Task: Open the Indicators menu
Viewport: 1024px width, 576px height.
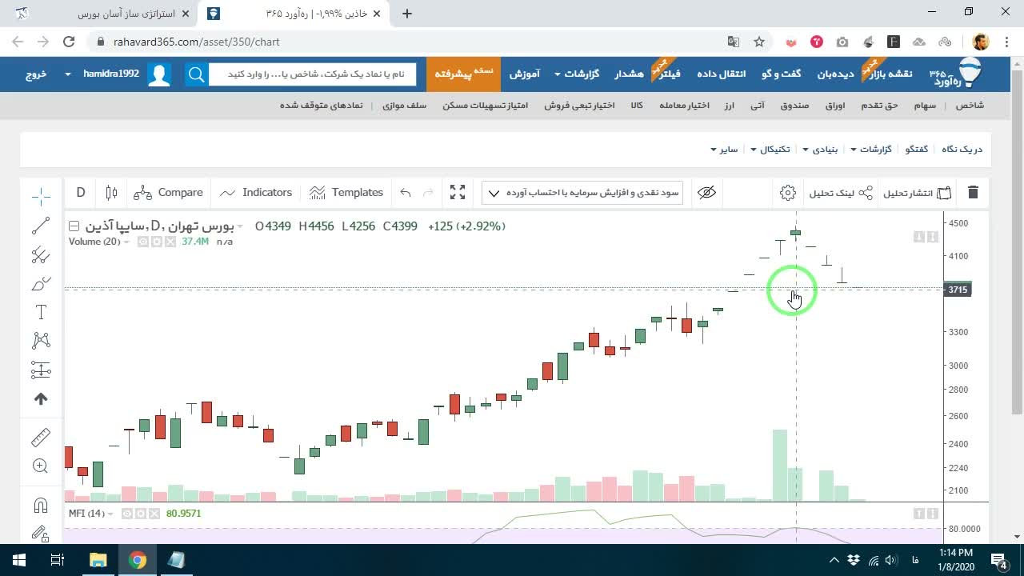Action: pyautogui.click(x=256, y=193)
